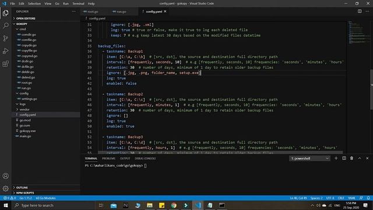Open Explorer more actions ellipsis
Image resolution: width=373 pixels, height=210 pixels.
[74, 12]
